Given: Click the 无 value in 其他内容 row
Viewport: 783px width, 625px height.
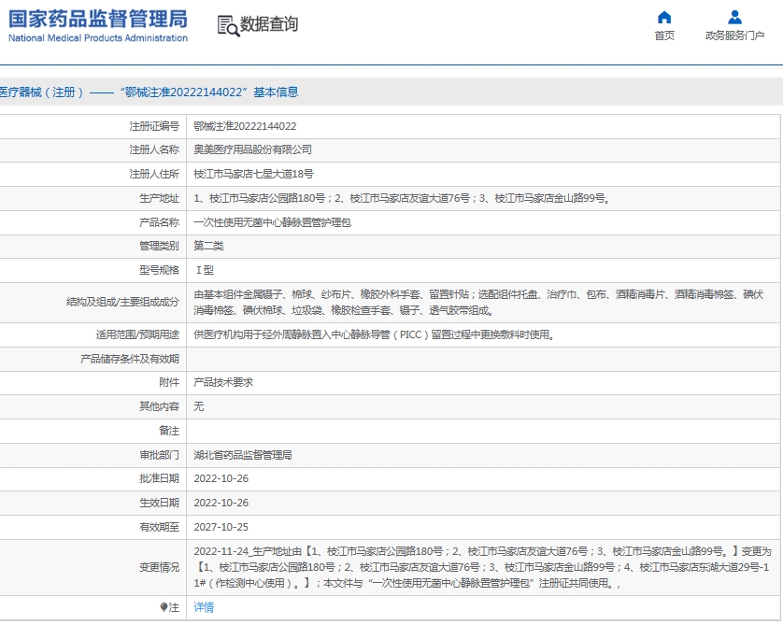Looking at the screenshot, I should [x=199, y=406].
